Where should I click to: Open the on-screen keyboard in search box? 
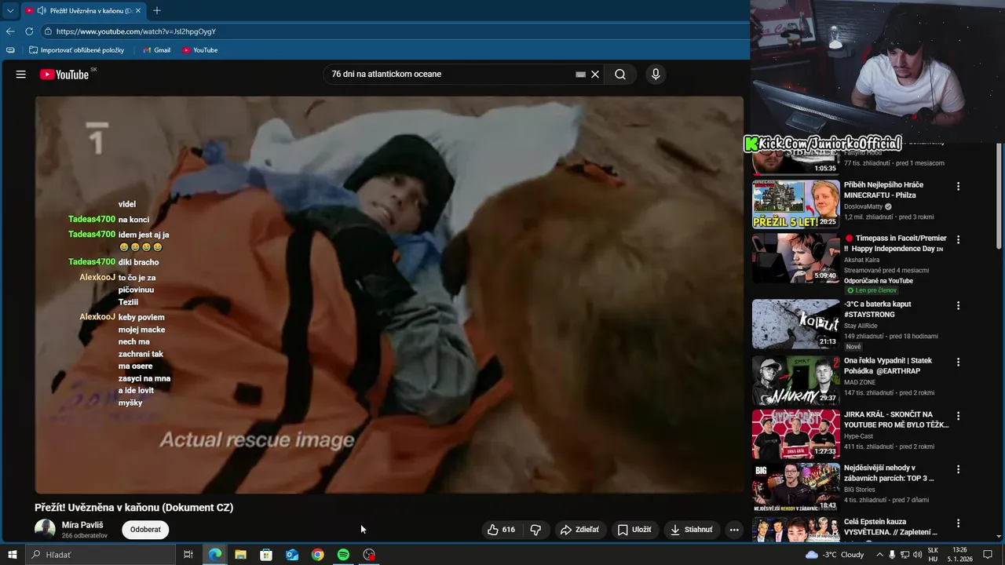click(x=580, y=75)
